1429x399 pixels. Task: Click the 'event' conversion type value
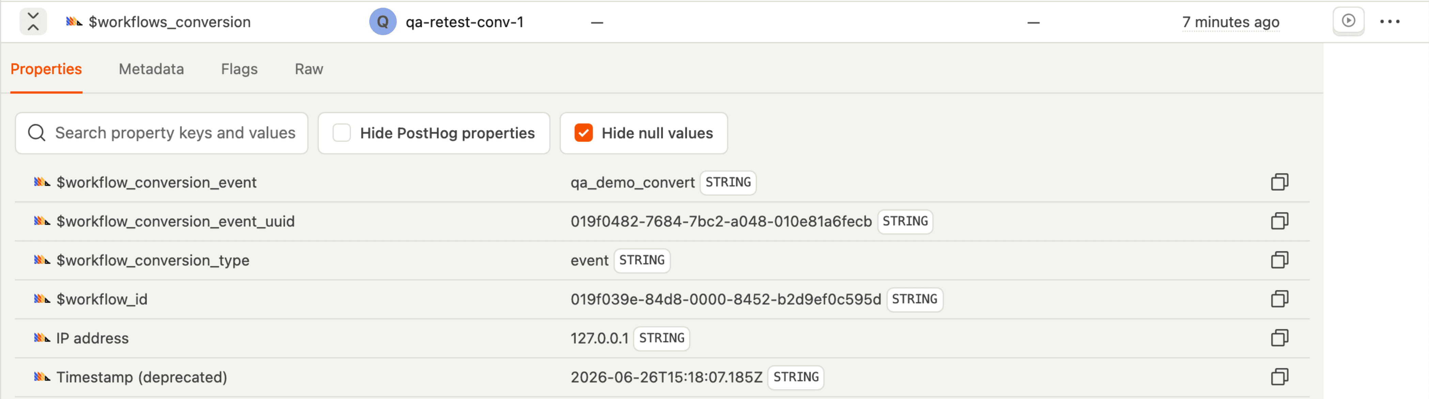point(589,260)
